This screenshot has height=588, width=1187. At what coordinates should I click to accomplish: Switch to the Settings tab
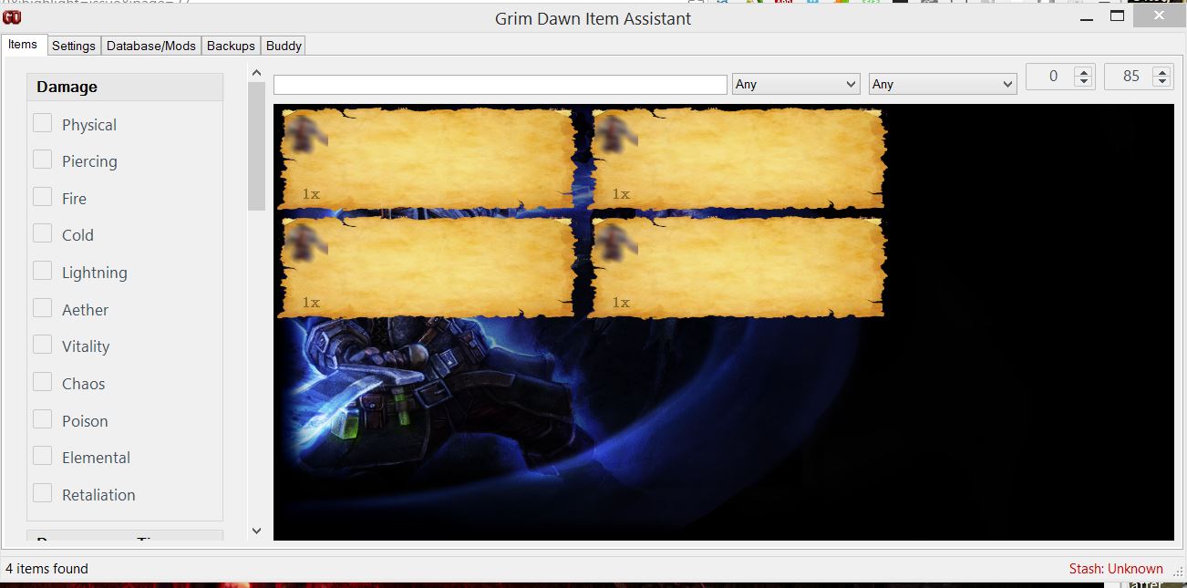tap(73, 46)
